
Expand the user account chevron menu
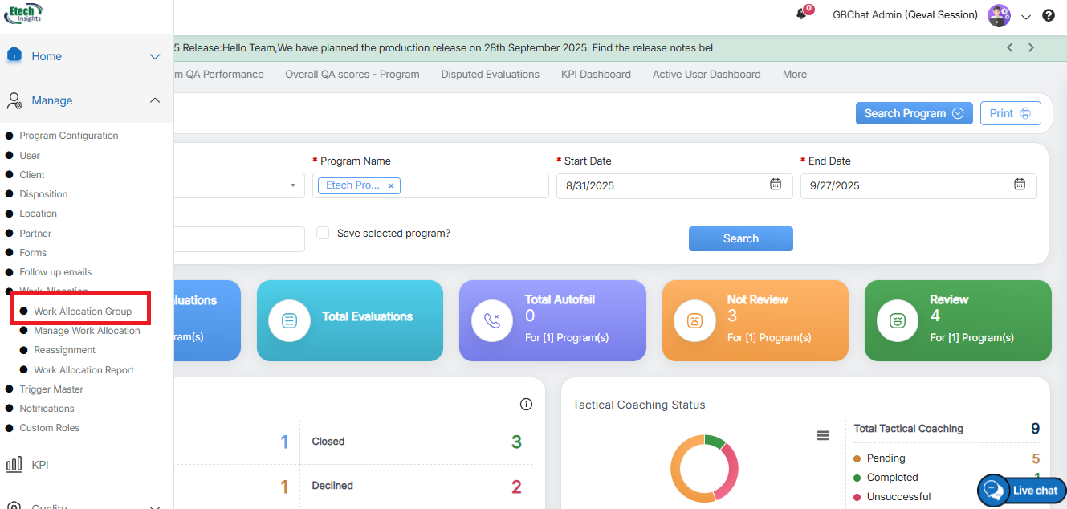1026,16
